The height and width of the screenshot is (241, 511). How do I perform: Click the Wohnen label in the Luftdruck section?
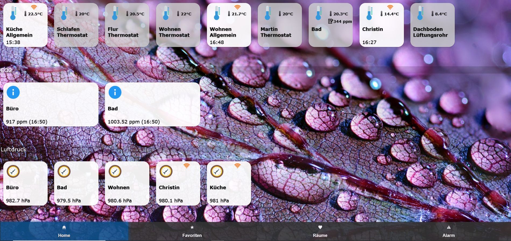click(119, 188)
